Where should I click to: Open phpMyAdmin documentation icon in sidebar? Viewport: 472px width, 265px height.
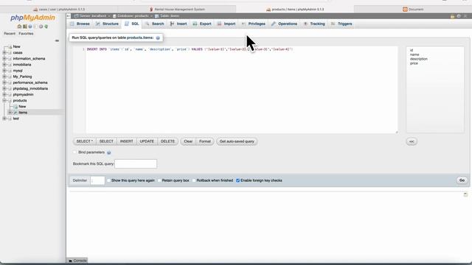click(x=30, y=26)
